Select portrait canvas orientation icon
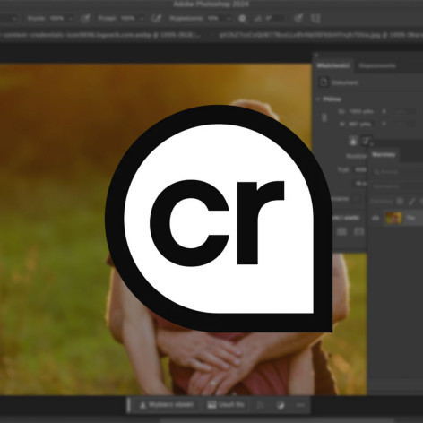The width and height of the screenshot is (423, 423). (353, 141)
